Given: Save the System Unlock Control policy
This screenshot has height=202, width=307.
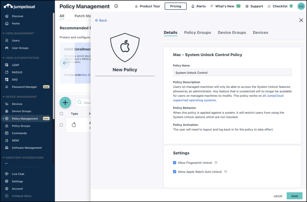Looking at the screenshot, I should [x=294, y=195].
